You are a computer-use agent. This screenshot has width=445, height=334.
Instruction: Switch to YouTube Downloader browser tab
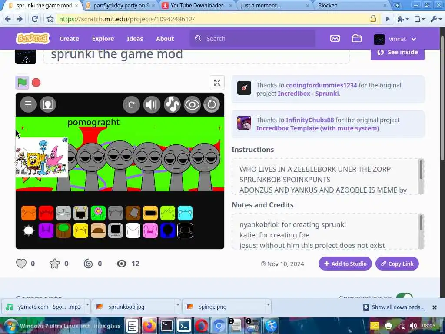pyautogui.click(x=198, y=5)
